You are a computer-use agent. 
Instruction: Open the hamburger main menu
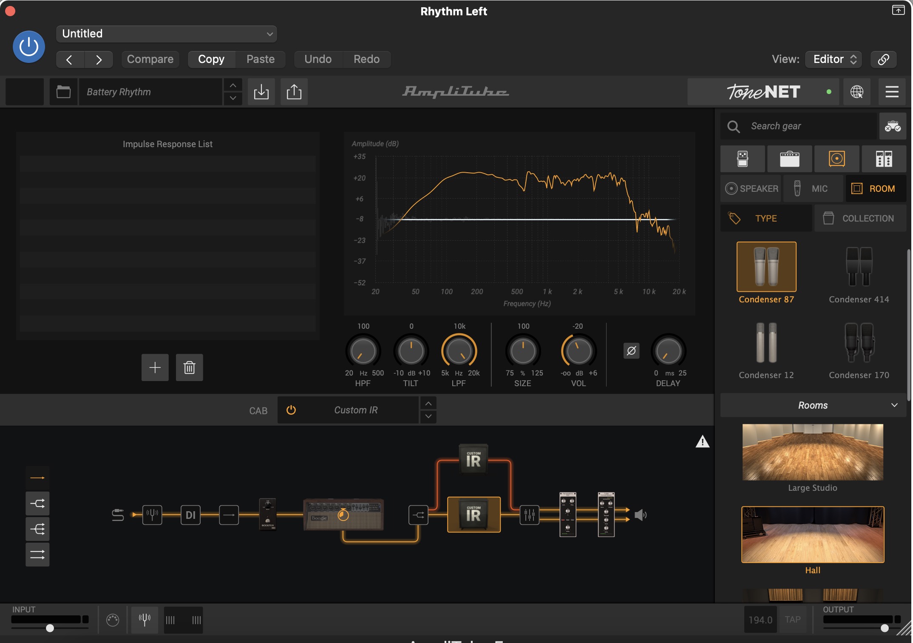892,92
